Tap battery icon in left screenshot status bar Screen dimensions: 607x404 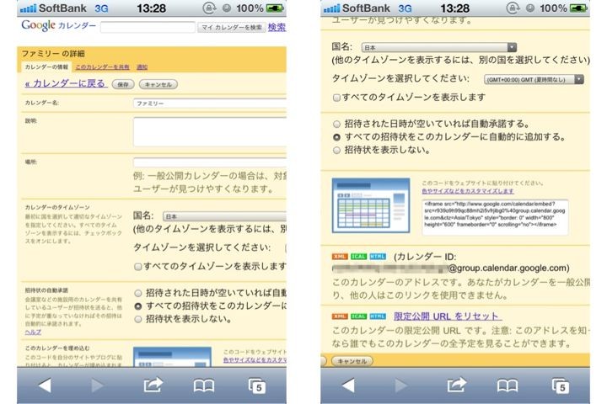tap(275, 8)
